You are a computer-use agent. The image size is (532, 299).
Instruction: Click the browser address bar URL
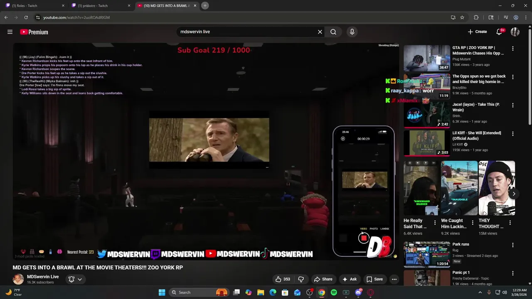76,17
